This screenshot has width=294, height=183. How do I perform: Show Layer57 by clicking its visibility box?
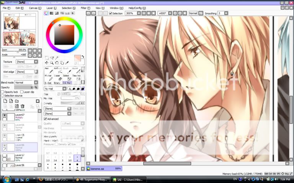point(4,156)
